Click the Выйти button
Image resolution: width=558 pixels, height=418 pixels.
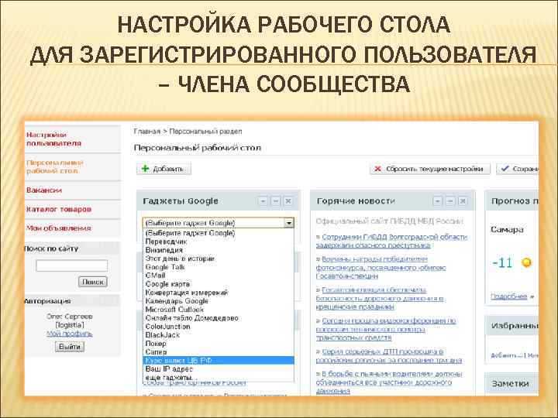[x=70, y=347]
